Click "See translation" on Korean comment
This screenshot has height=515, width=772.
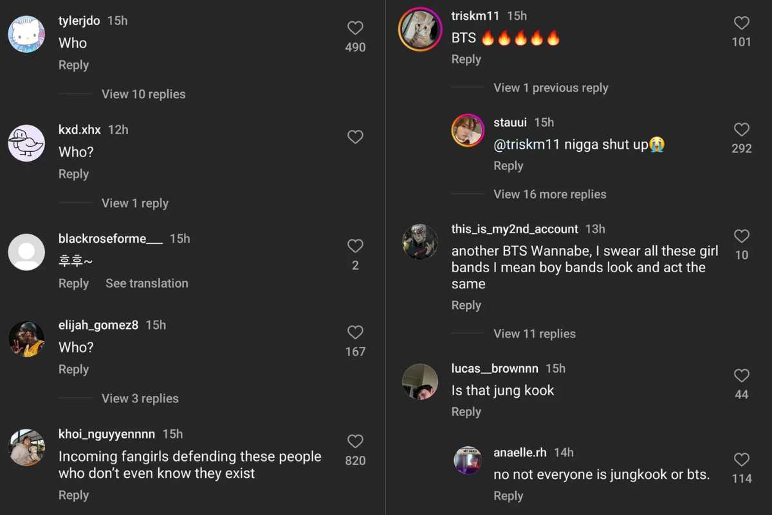coord(147,283)
